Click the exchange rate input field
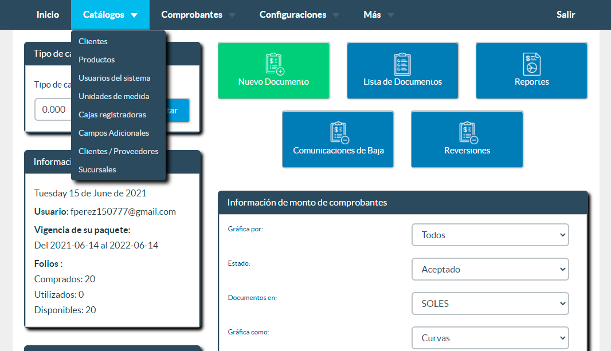 coord(53,109)
